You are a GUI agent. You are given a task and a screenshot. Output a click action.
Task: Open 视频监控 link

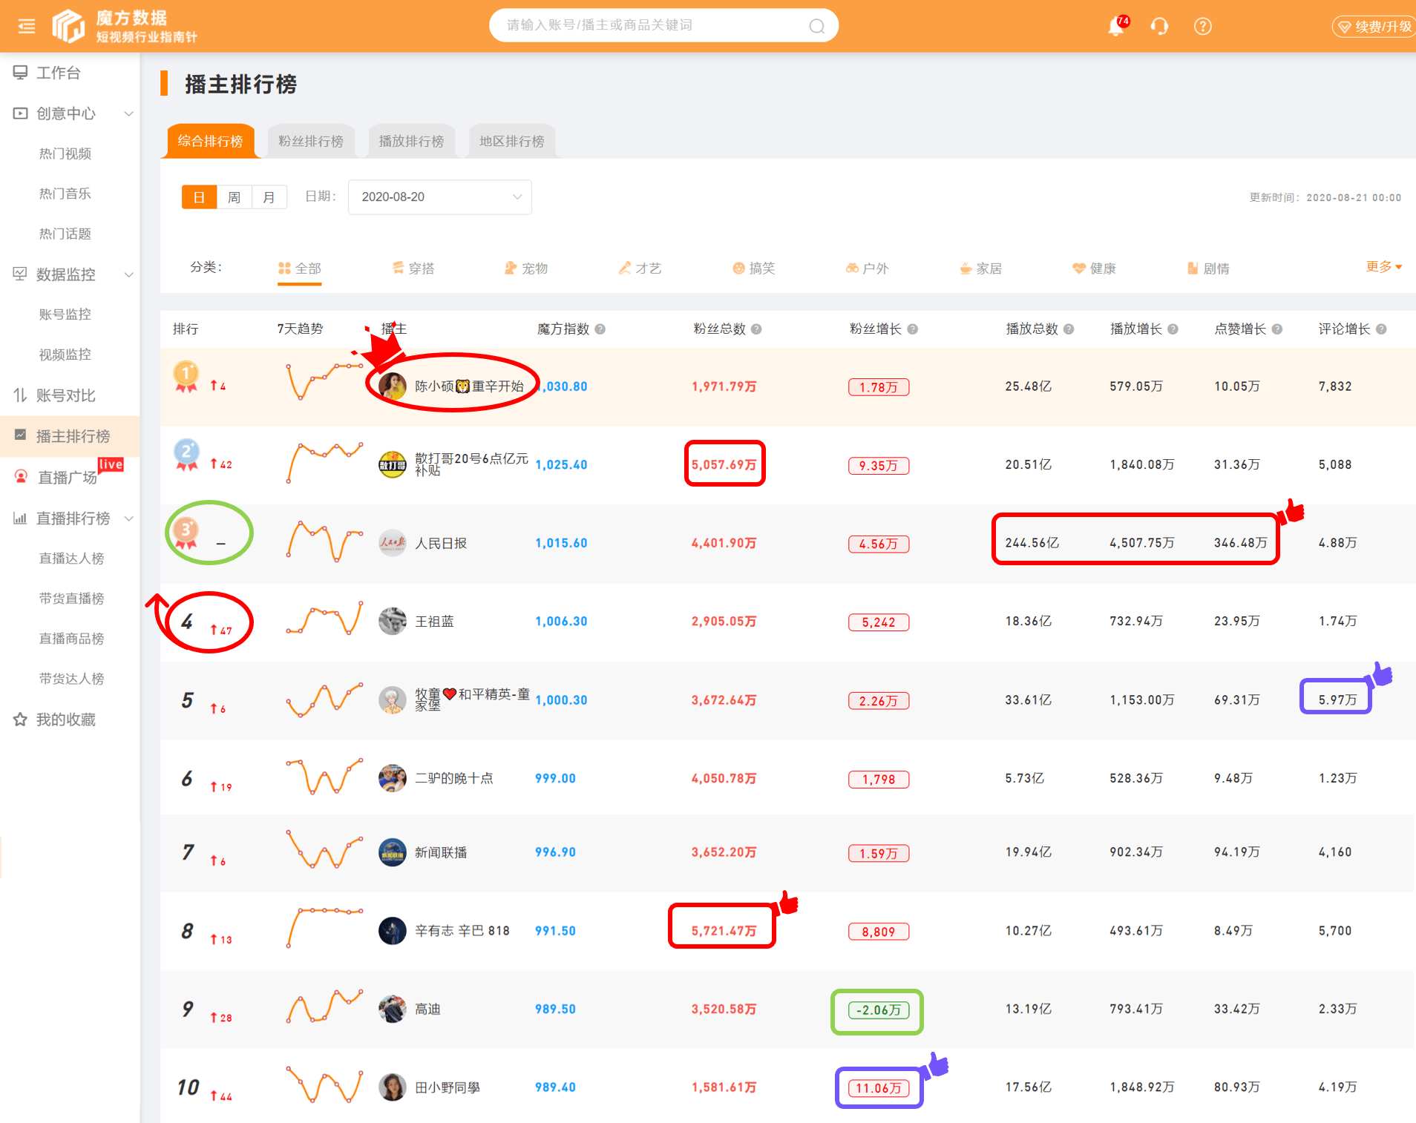[65, 355]
